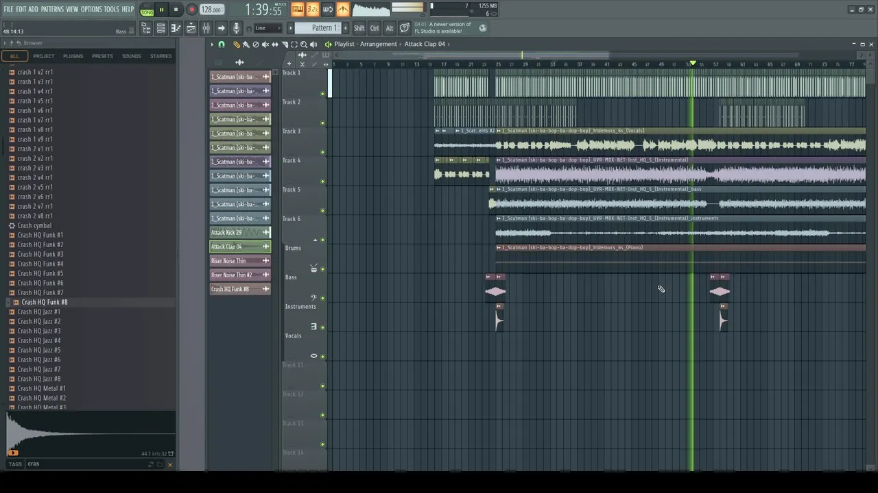The height and width of the screenshot is (493, 878).
Task: Click the microphone recording icon
Action: pos(236,28)
